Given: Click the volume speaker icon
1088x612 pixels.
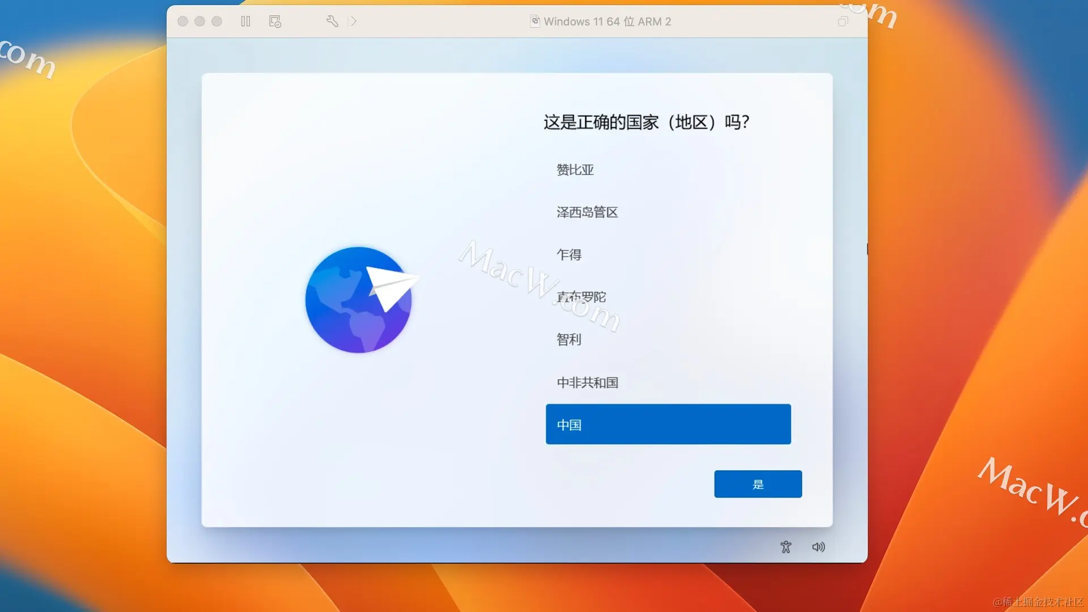Looking at the screenshot, I should (x=818, y=547).
